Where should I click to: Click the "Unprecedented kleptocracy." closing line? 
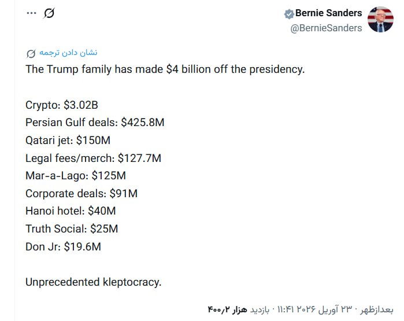(93, 282)
